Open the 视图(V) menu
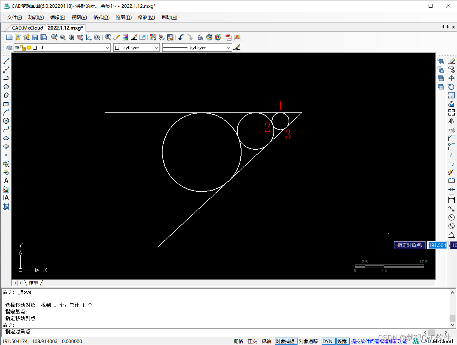This screenshot has height=345, width=457. point(79,18)
